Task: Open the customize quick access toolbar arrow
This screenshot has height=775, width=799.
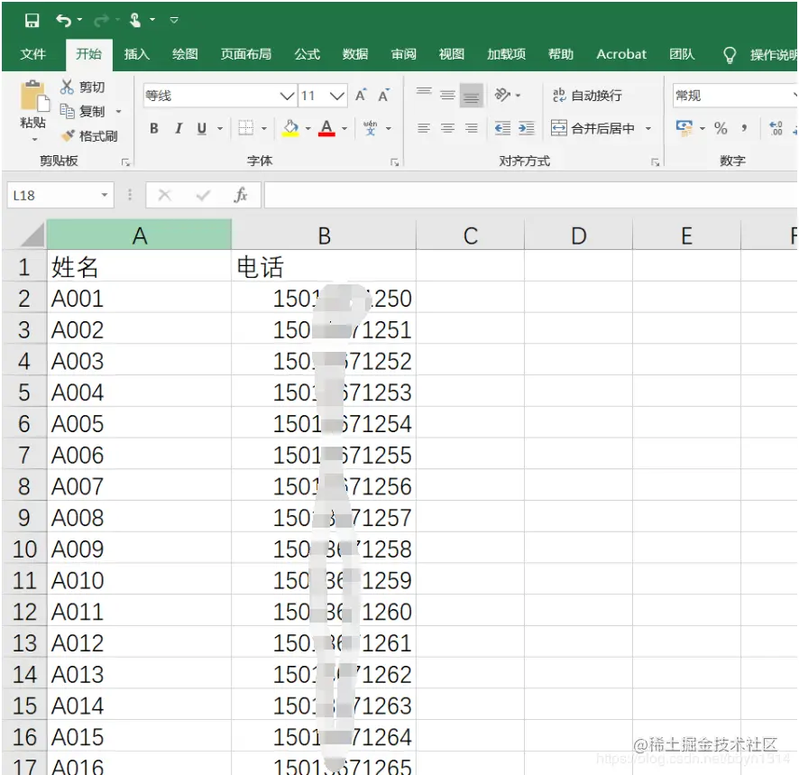Action: 174,21
